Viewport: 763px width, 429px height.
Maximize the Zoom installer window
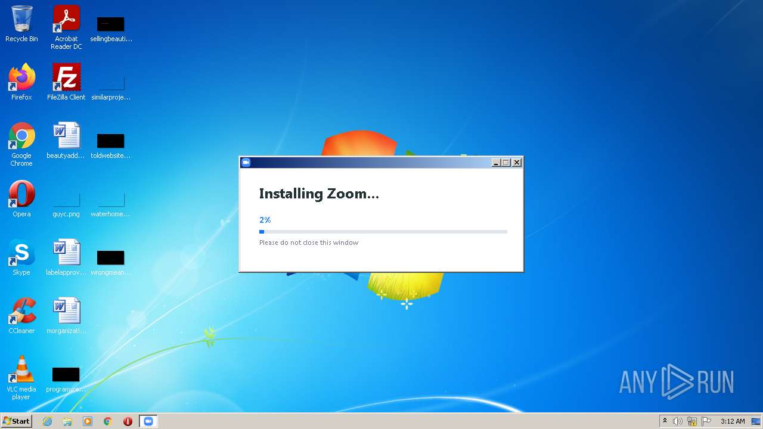[x=506, y=163]
